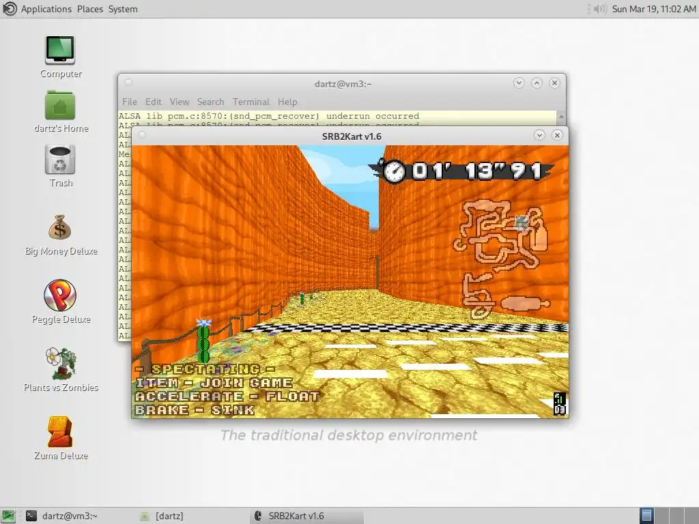Minimize the SRB2Kart v1.6 window

point(539,135)
